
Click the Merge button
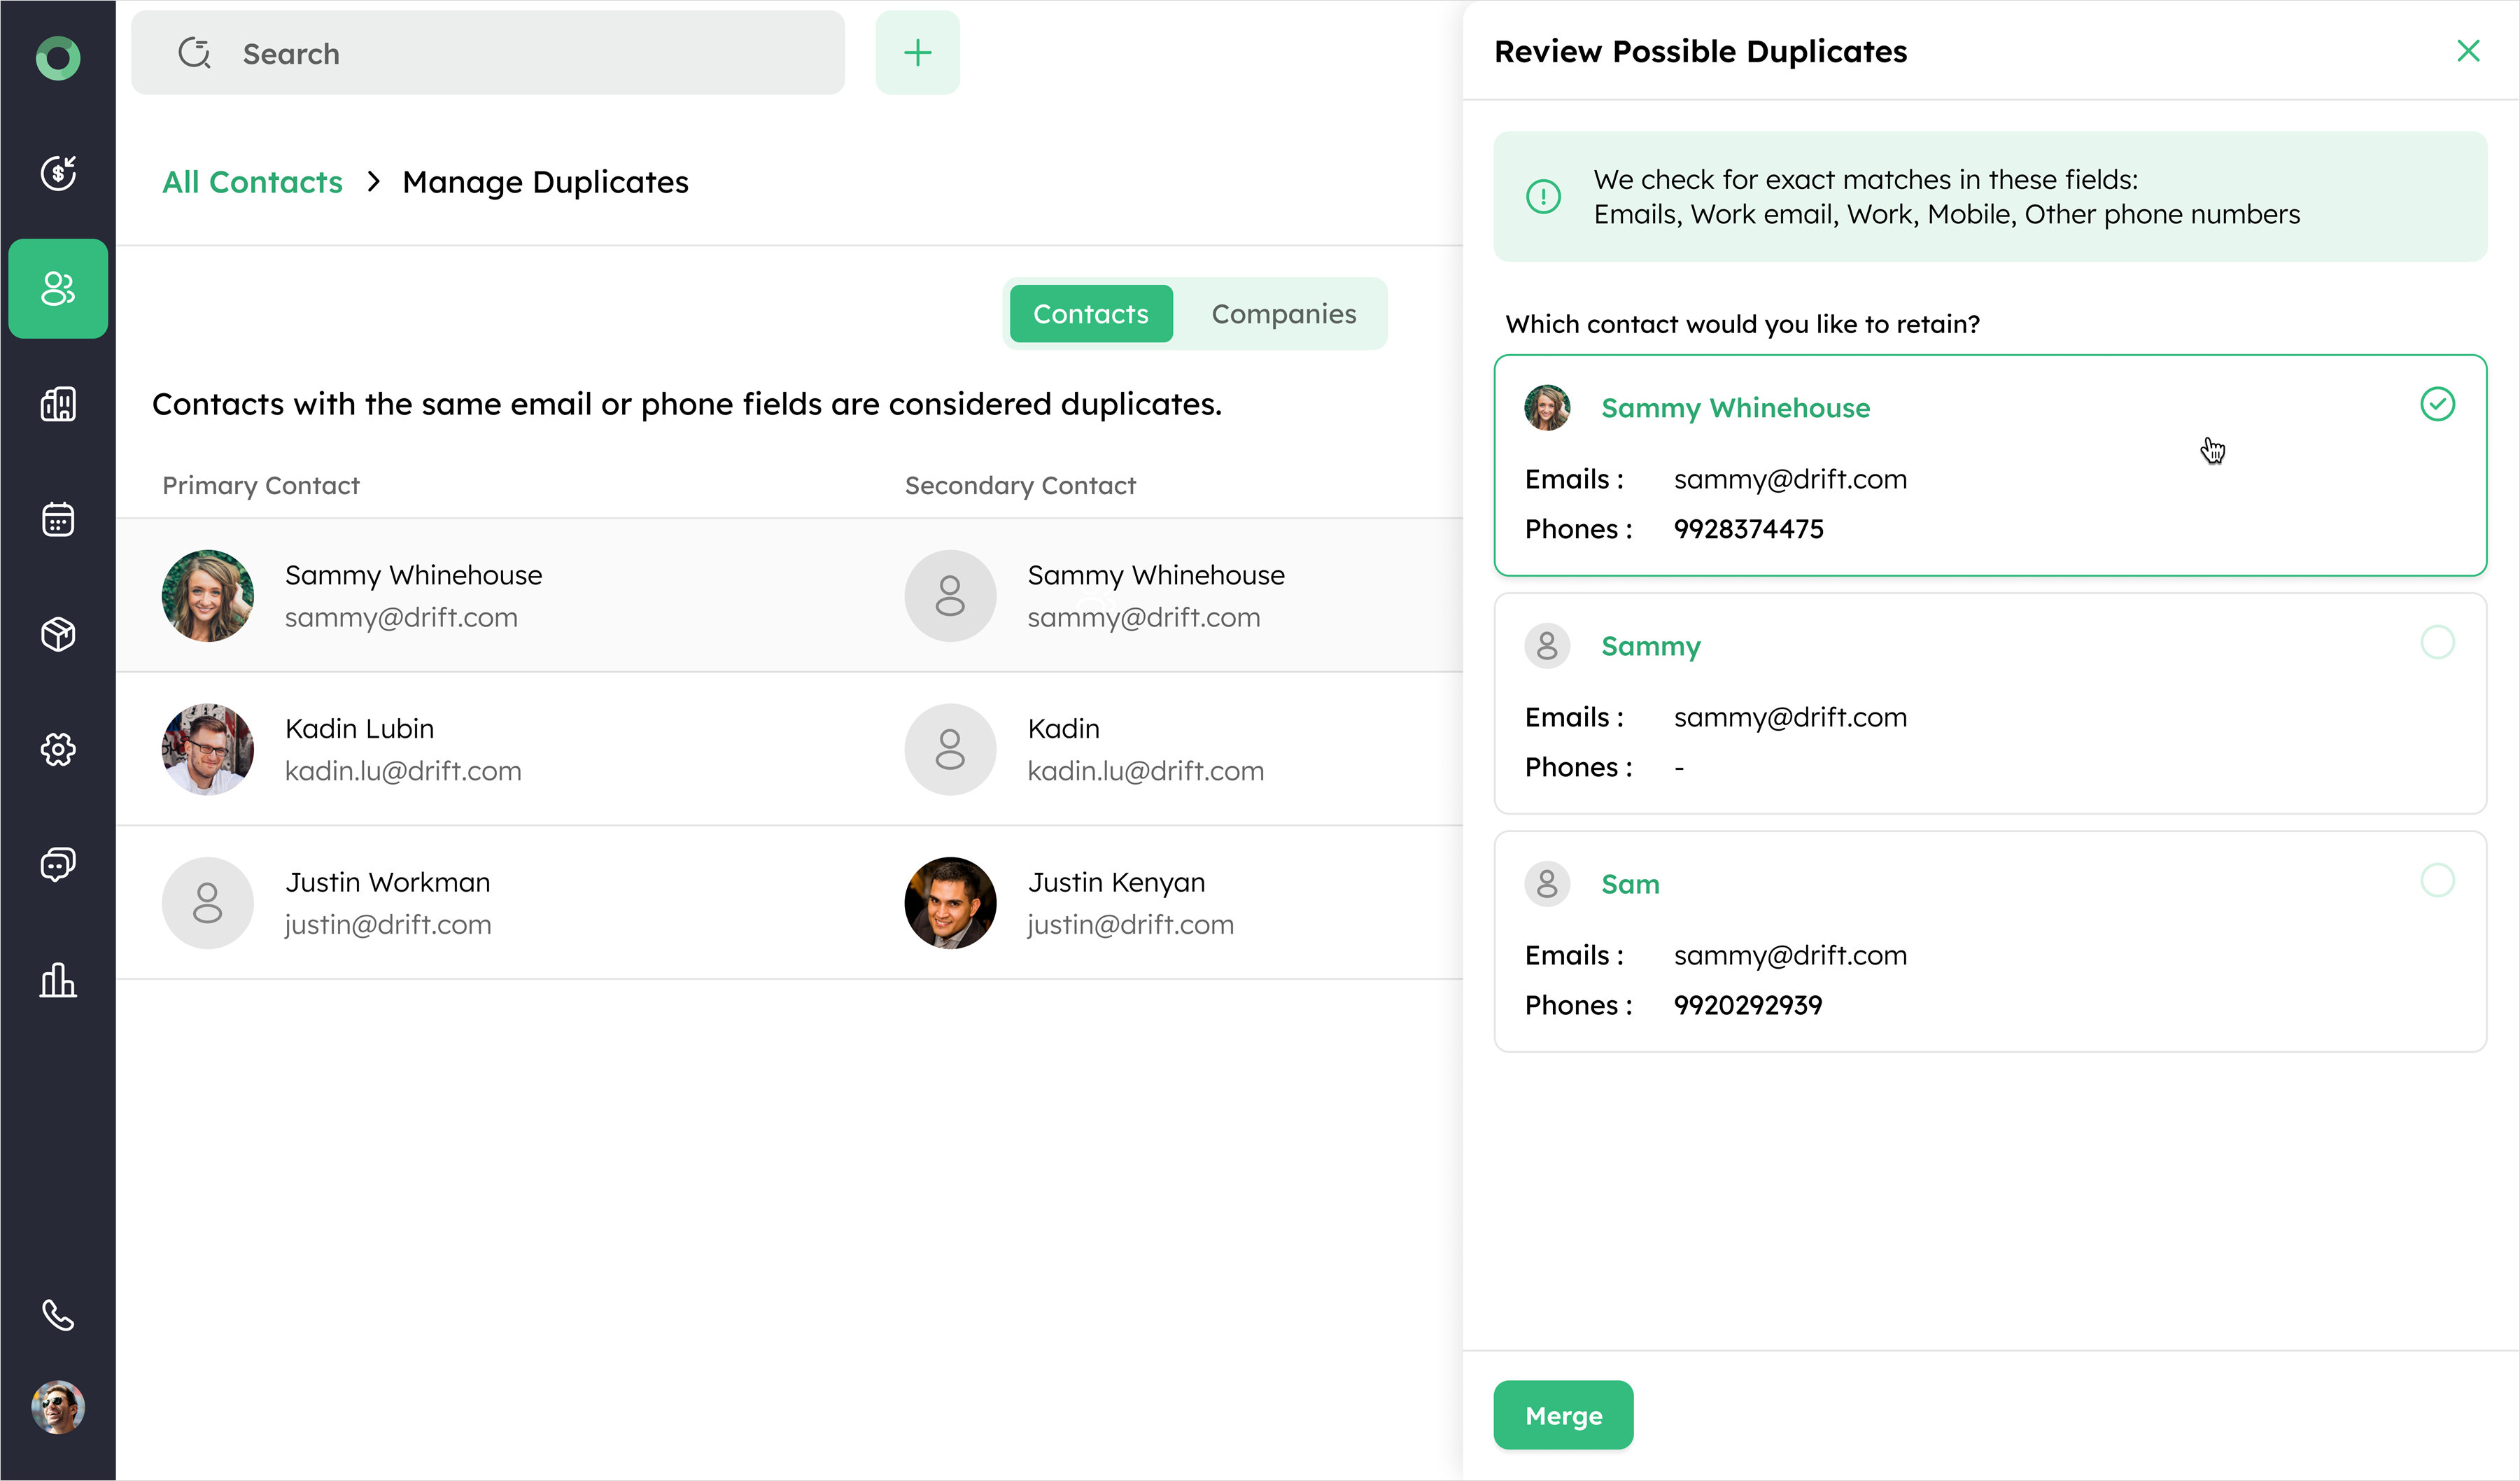click(1562, 1415)
